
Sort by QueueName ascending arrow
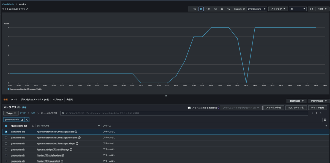[x=33, y=126]
